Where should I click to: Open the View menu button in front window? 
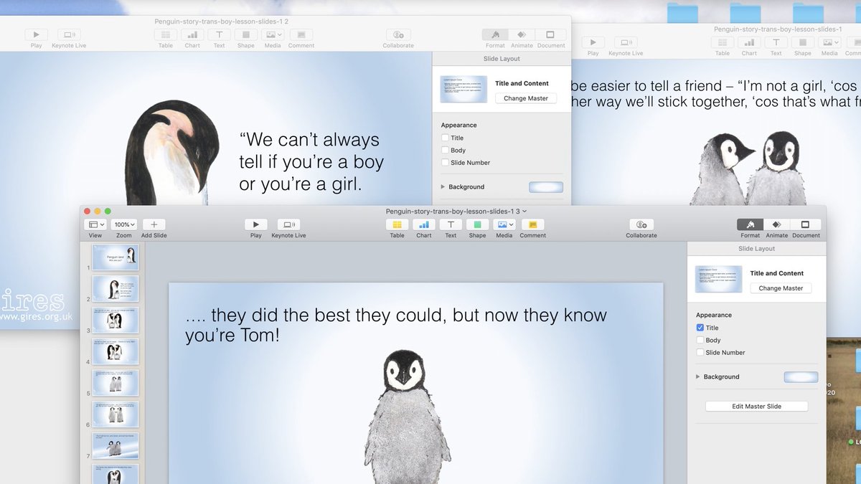click(x=95, y=224)
